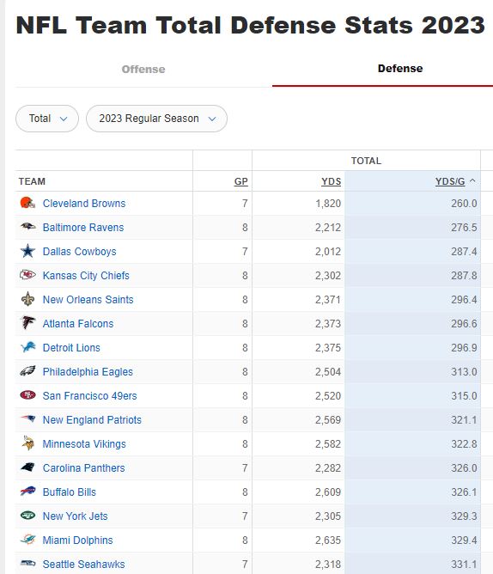This screenshot has width=493, height=574.
Task: Open the Atlanta Falcons team link
Action: point(78,324)
